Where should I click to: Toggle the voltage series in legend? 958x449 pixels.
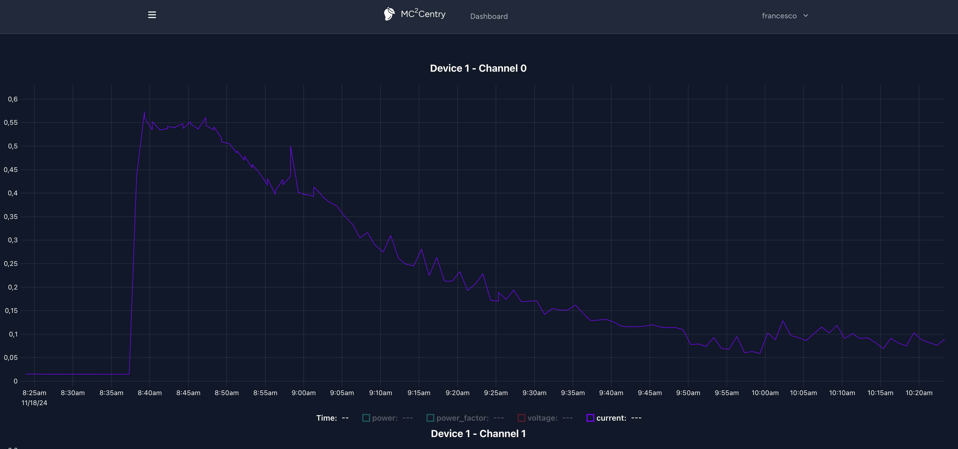click(x=522, y=418)
